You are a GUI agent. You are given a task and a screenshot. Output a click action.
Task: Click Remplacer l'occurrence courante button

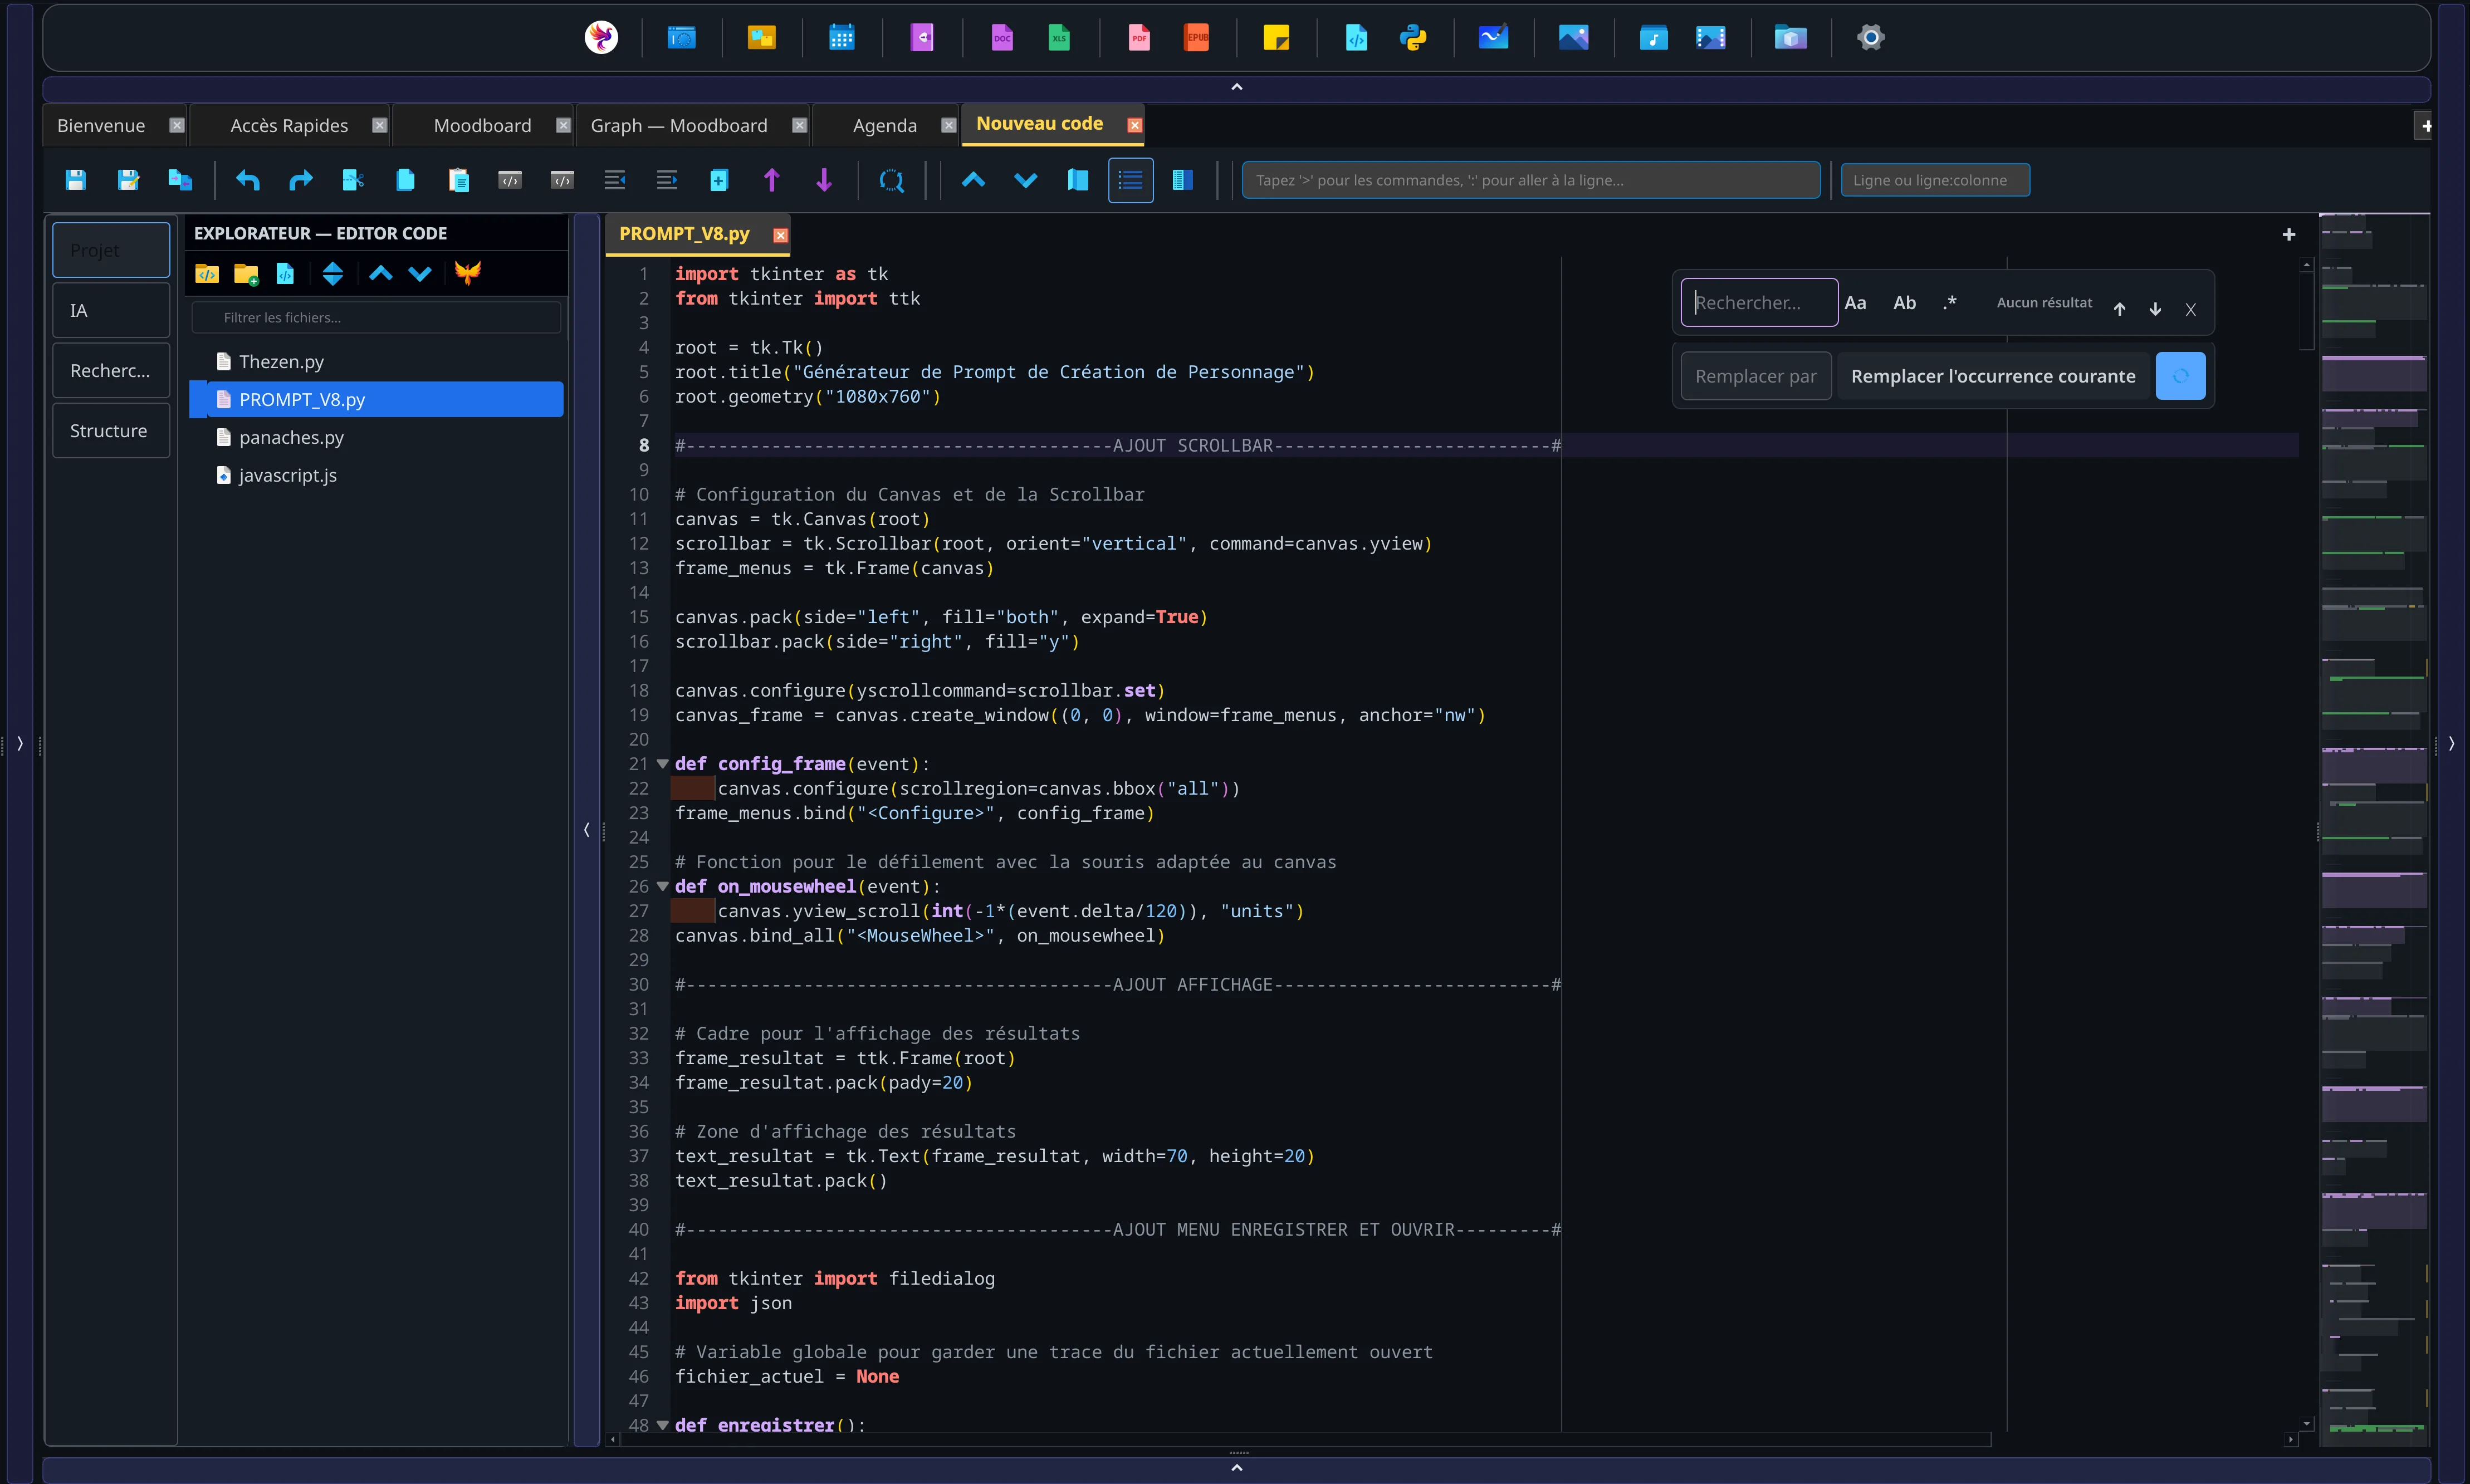pos(1992,376)
